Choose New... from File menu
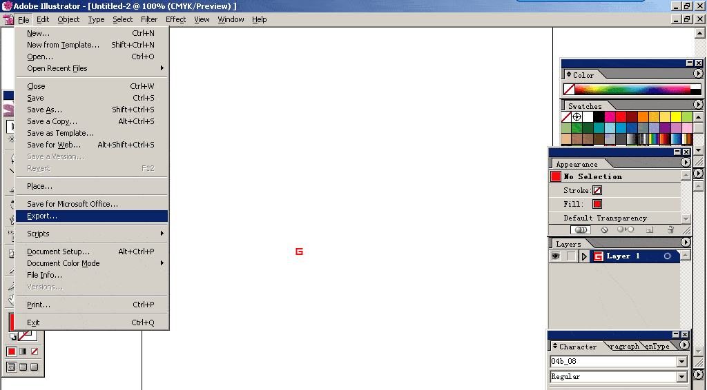The width and height of the screenshot is (707, 390). [x=92, y=33]
